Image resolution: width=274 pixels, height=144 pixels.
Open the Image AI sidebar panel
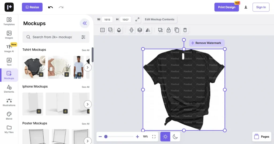(x=9, y=48)
